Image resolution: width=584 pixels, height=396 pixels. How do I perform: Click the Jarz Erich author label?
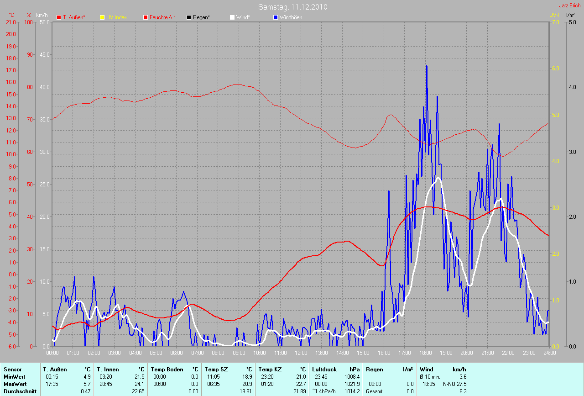click(x=569, y=6)
